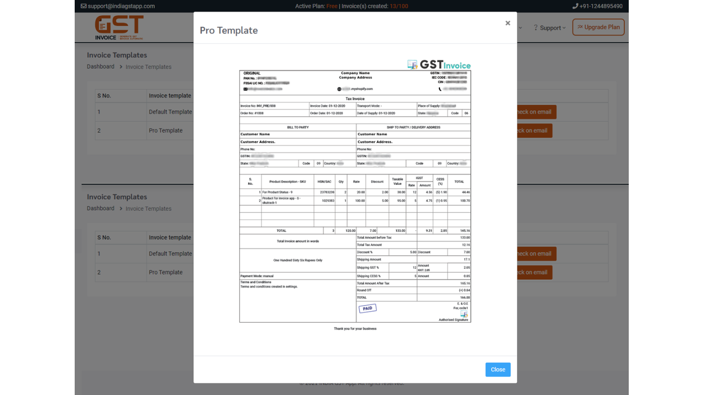Click the blue PAID stamp on the invoice
The width and height of the screenshot is (703, 395).
pos(367,308)
